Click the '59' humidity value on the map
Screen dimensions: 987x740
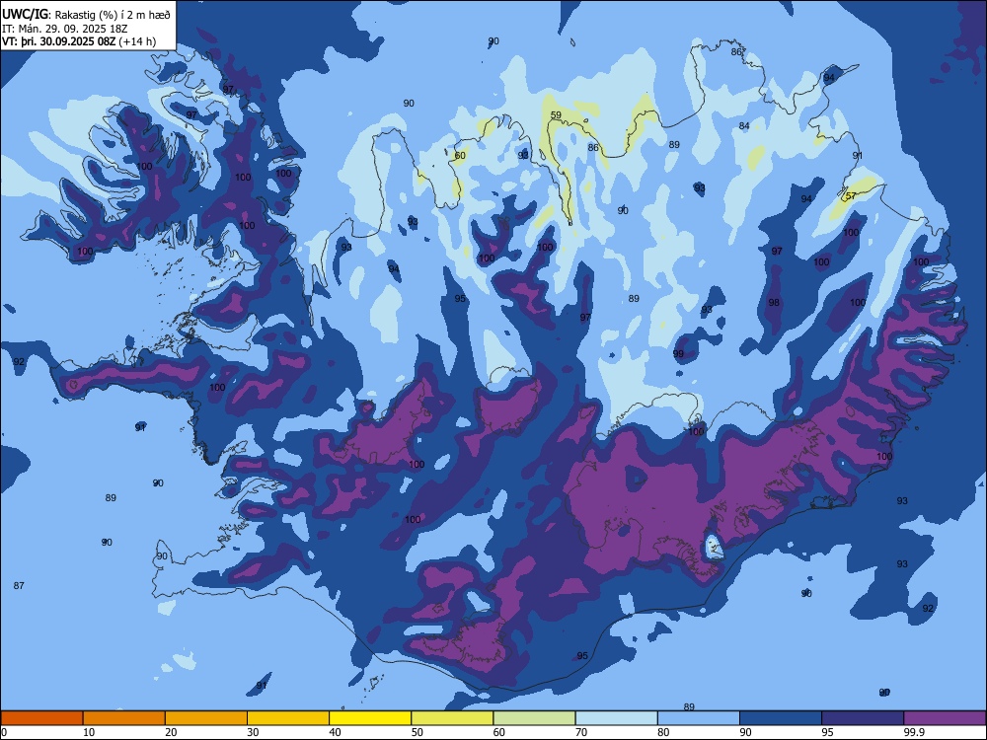pos(556,115)
